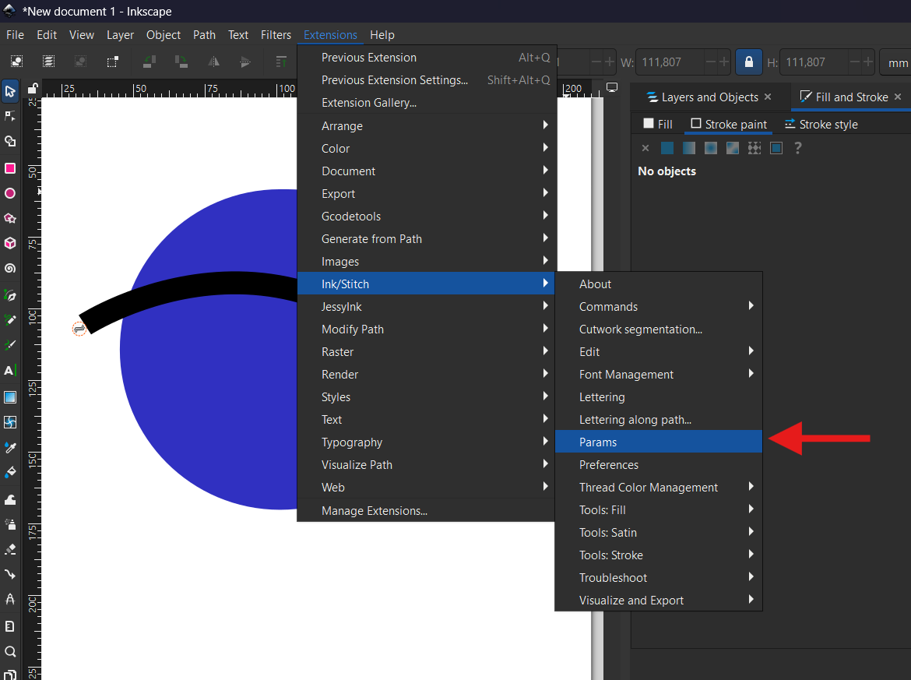Rotate selection 90° counter-clockwise icon

149,62
